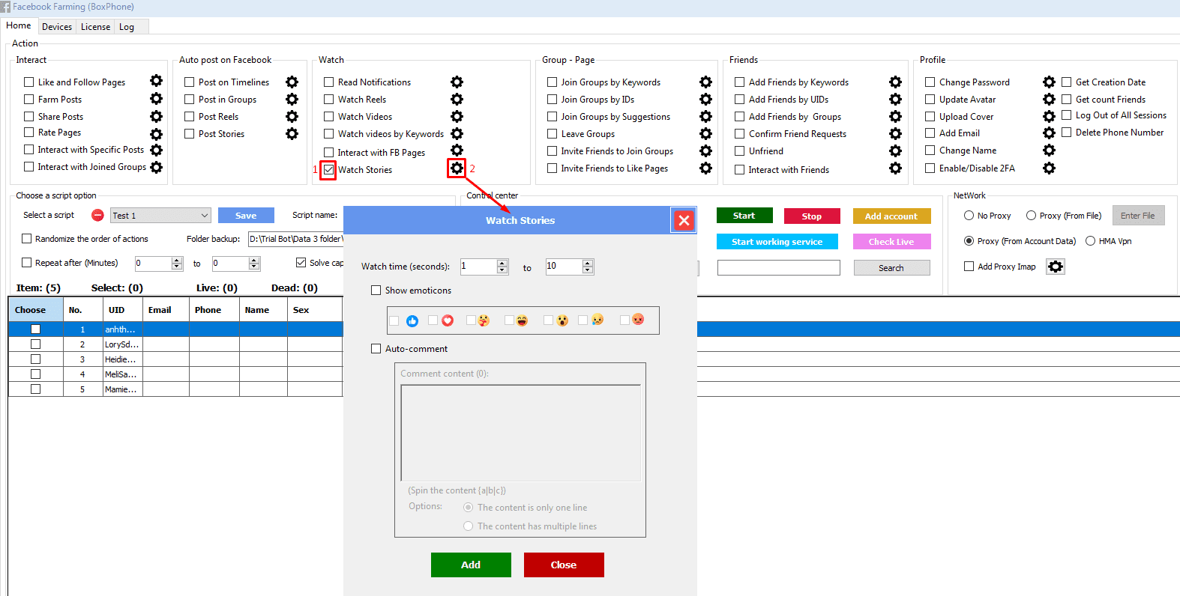Viewport: 1180px width, 596px height.
Task: Open settings gear for Farm Posts
Action: pyautogui.click(x=156, y=98)
